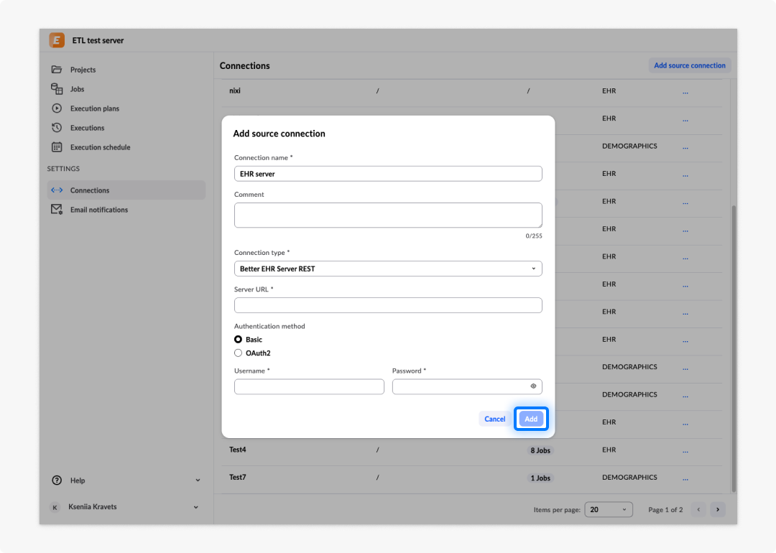Click the Add button in dialog
This screenshot has width=776, height=553.
click(531, 419)
